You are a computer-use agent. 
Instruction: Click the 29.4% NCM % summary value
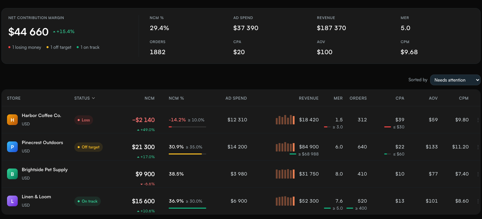(159, 28)
